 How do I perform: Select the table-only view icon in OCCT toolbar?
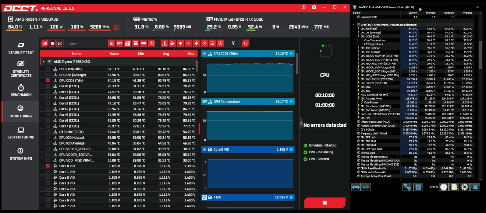pyautogui.click(x=52, y=44)
